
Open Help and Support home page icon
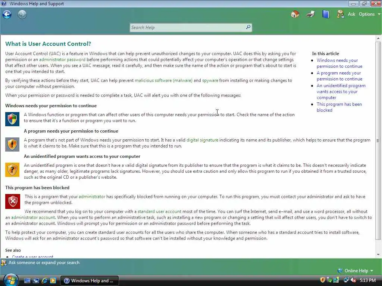(295, 14)
